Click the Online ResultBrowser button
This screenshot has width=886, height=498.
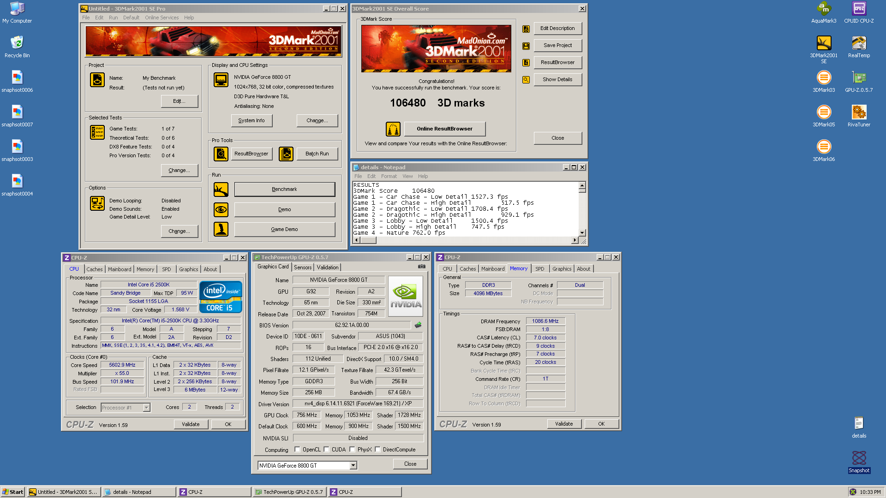444,129
